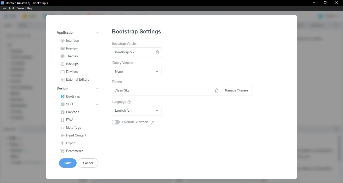Screen dimensions: 343x183
Task: Click the SEO chart icon
Action: [x=63, y=104]
